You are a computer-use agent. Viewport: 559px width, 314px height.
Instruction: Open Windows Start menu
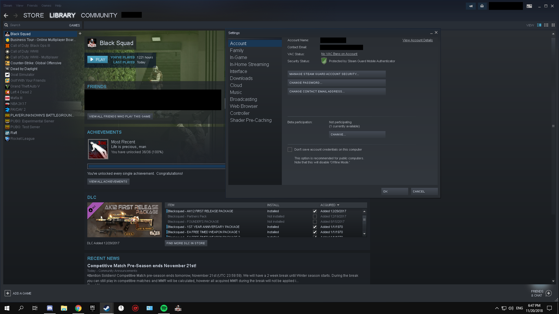(7, 308)
